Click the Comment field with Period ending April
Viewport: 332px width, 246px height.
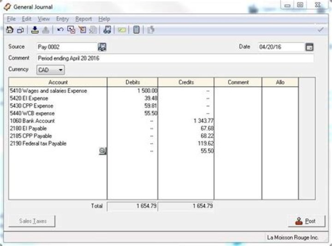coord(175,58)
